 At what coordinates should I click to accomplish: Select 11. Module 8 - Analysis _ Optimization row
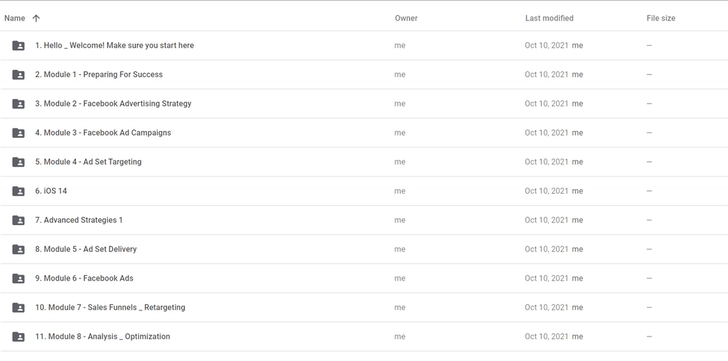[364, 336]
